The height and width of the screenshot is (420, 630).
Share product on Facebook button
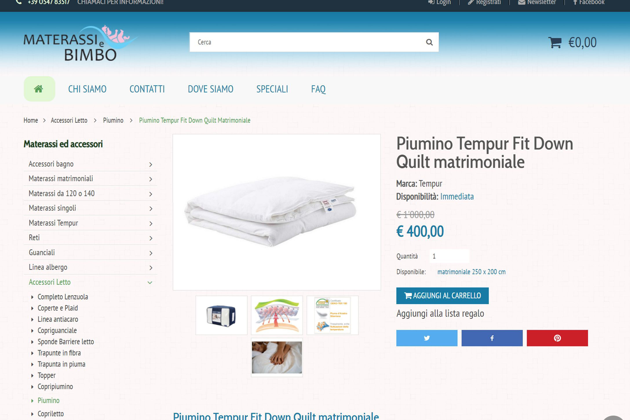pyautogui.click(x=492, y=338)
